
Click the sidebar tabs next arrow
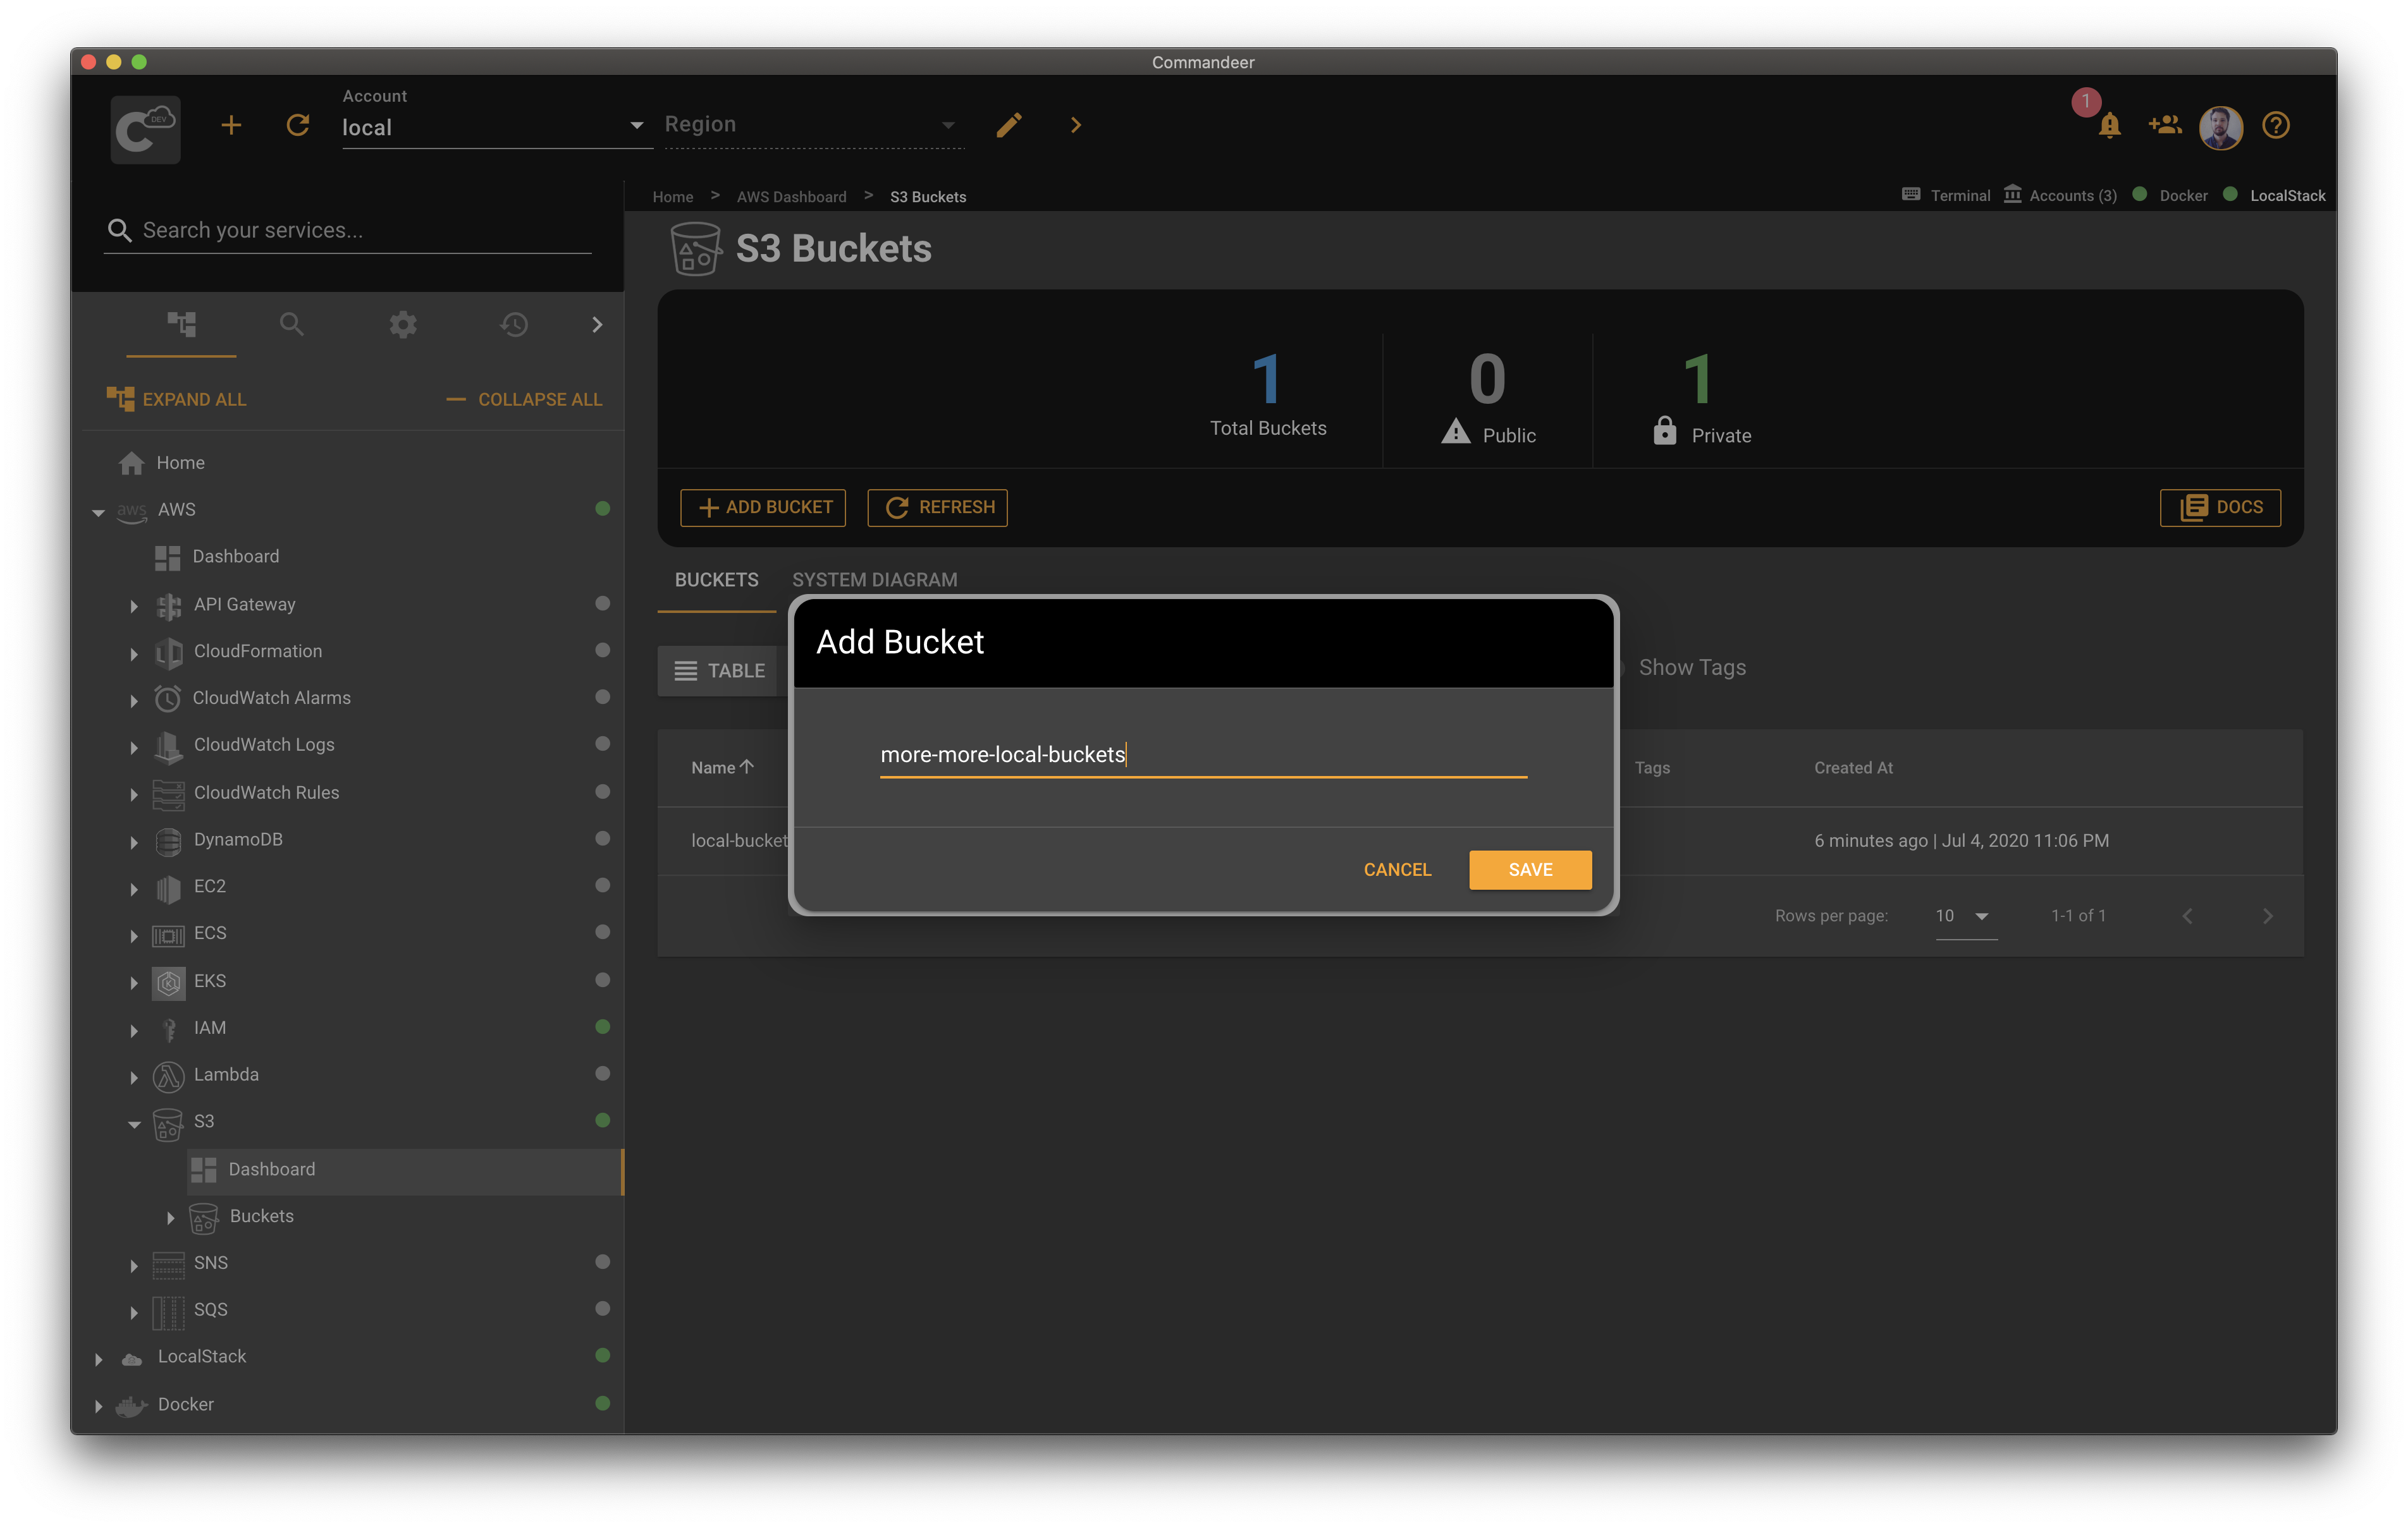click(597, 324)
